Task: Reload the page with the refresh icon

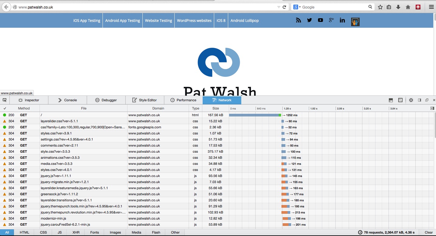Action: (284, 7)
